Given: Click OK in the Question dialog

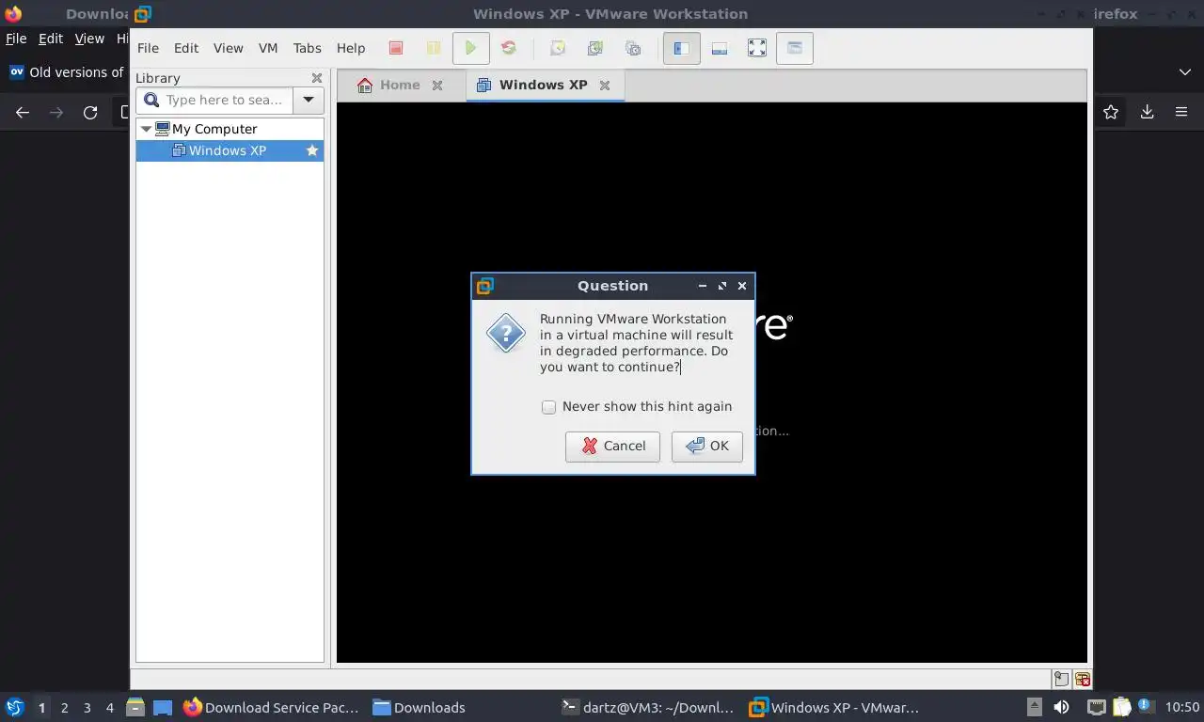Looking at the screenshot, I should 707,447.
